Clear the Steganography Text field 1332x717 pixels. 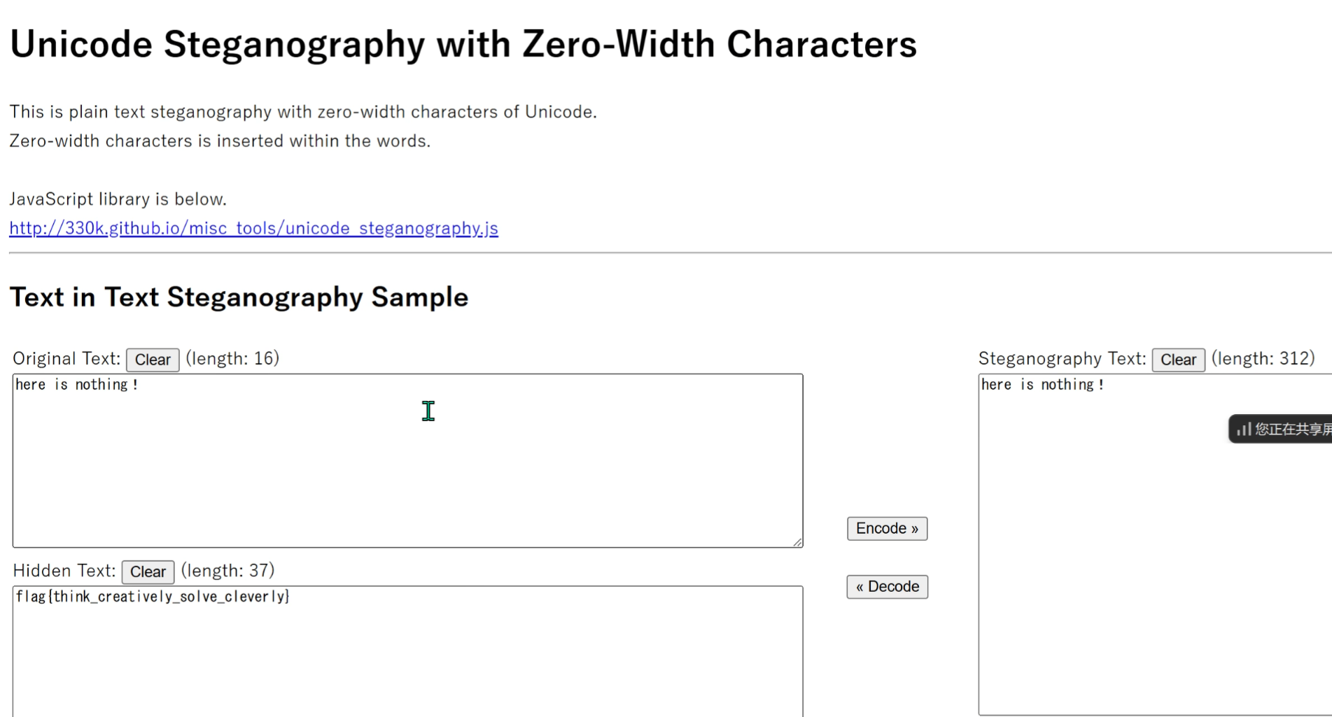pyautogui.click(x=1178, y=360)
